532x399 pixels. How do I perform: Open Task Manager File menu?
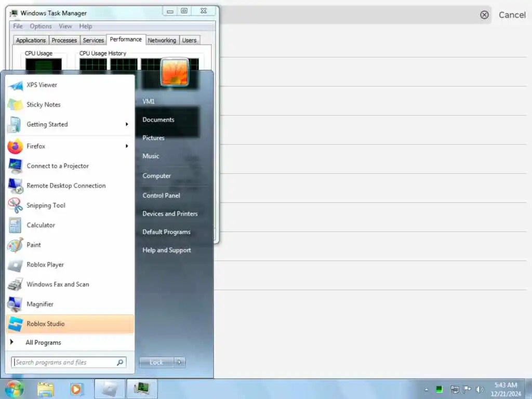click(18, 26)
